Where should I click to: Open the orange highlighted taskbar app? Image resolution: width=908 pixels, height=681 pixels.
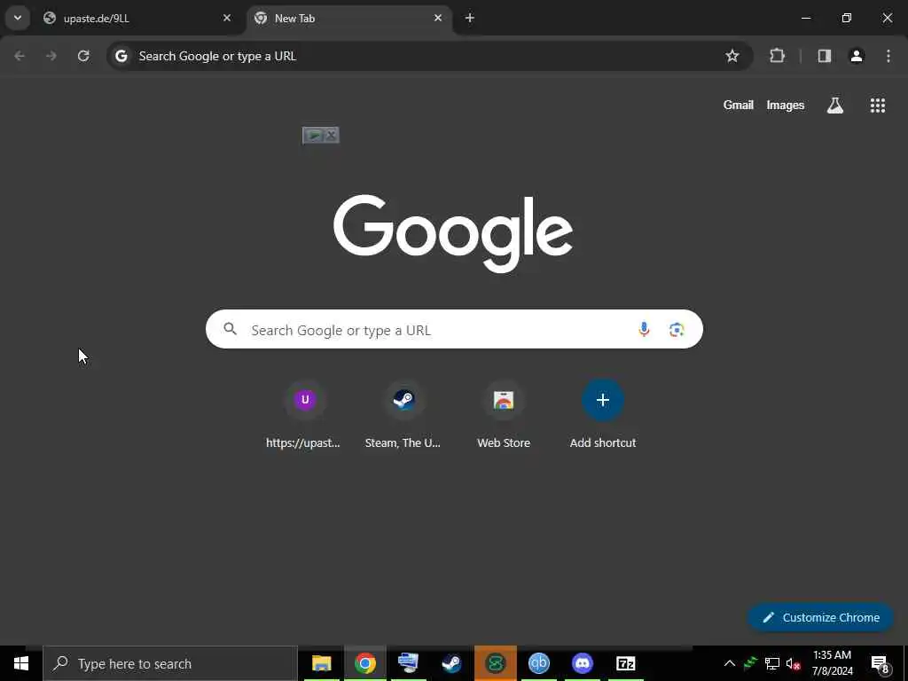click(495, 663)
